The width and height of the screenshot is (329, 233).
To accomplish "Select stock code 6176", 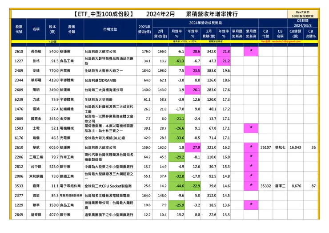I will tap(19, 138).
